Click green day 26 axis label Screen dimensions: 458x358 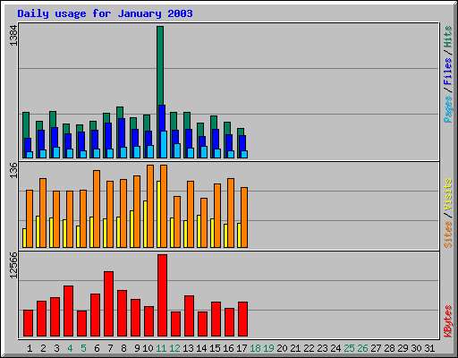point(362,348)
